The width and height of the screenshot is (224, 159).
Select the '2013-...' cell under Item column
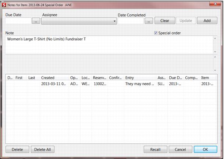click(208, 84)
